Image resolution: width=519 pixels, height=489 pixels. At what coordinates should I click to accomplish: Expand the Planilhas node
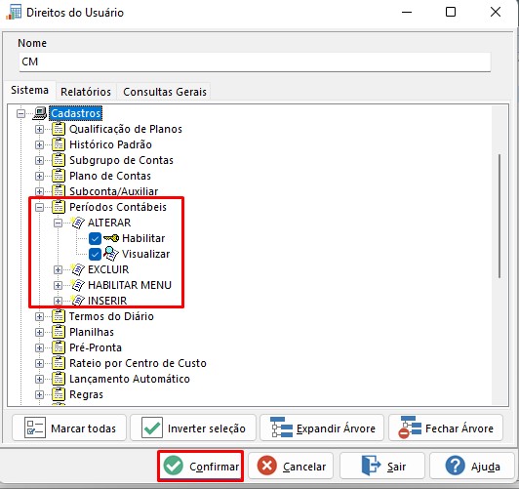39,332
